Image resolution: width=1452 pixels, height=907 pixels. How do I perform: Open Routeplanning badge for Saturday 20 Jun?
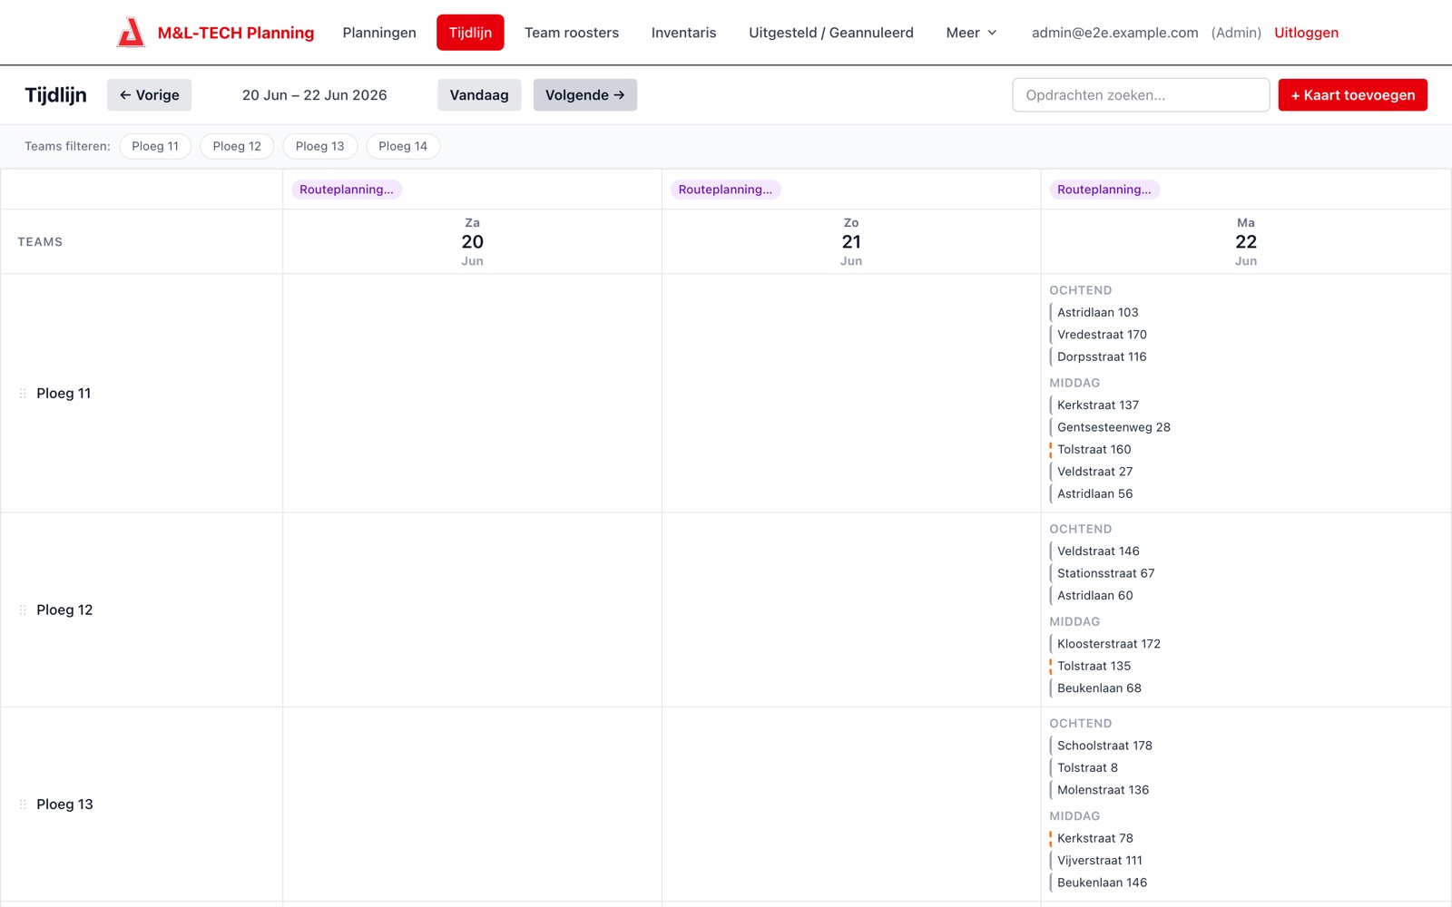click(347, 190)
